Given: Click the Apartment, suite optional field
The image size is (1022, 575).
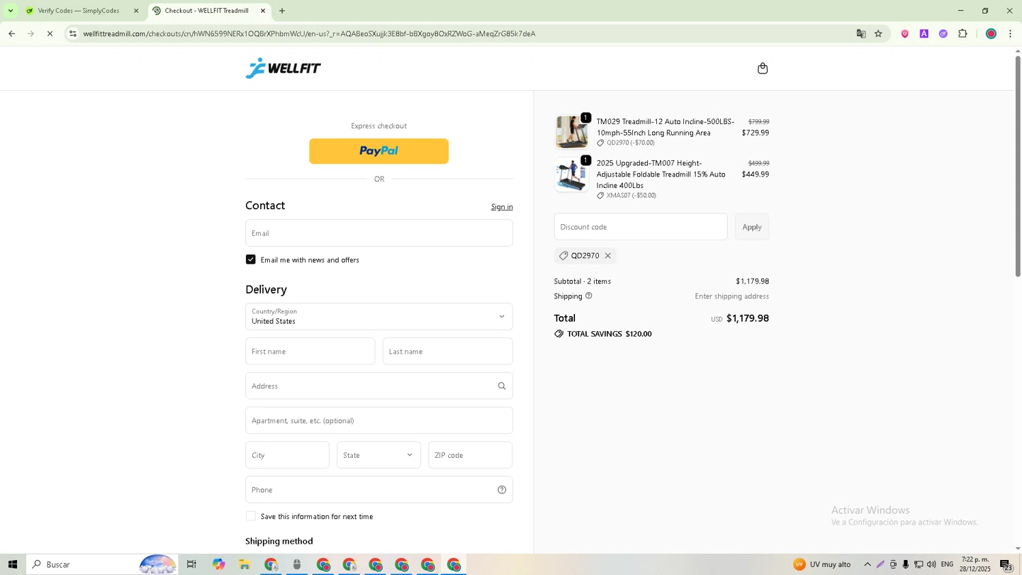Looking at the screenshot, I should (x=379, y=421).
